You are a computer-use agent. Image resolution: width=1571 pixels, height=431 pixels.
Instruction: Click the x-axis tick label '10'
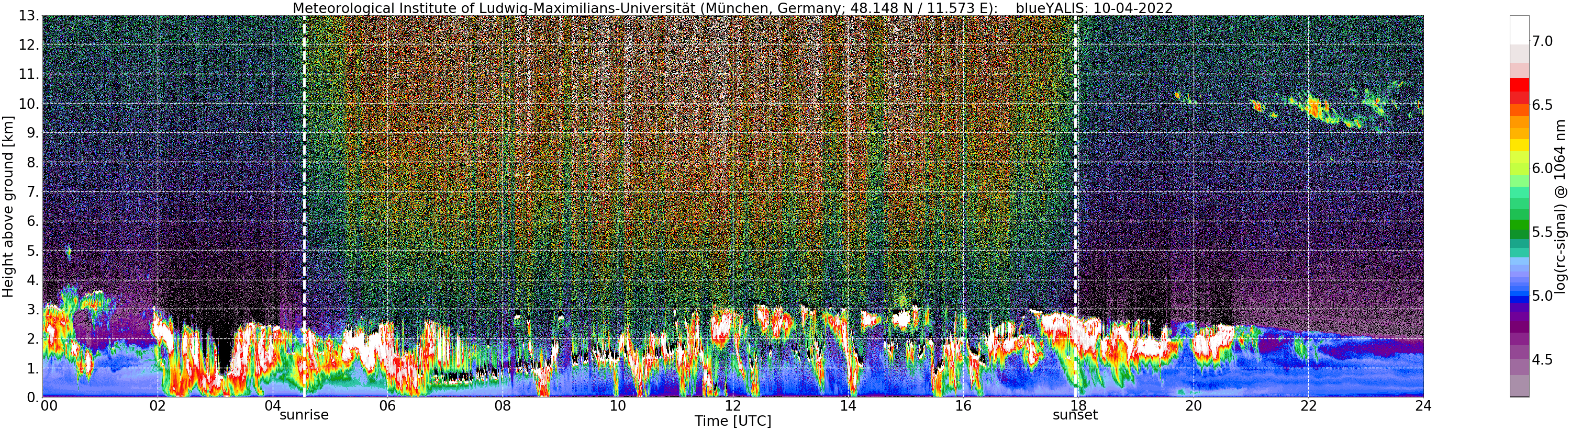[618, 406]
